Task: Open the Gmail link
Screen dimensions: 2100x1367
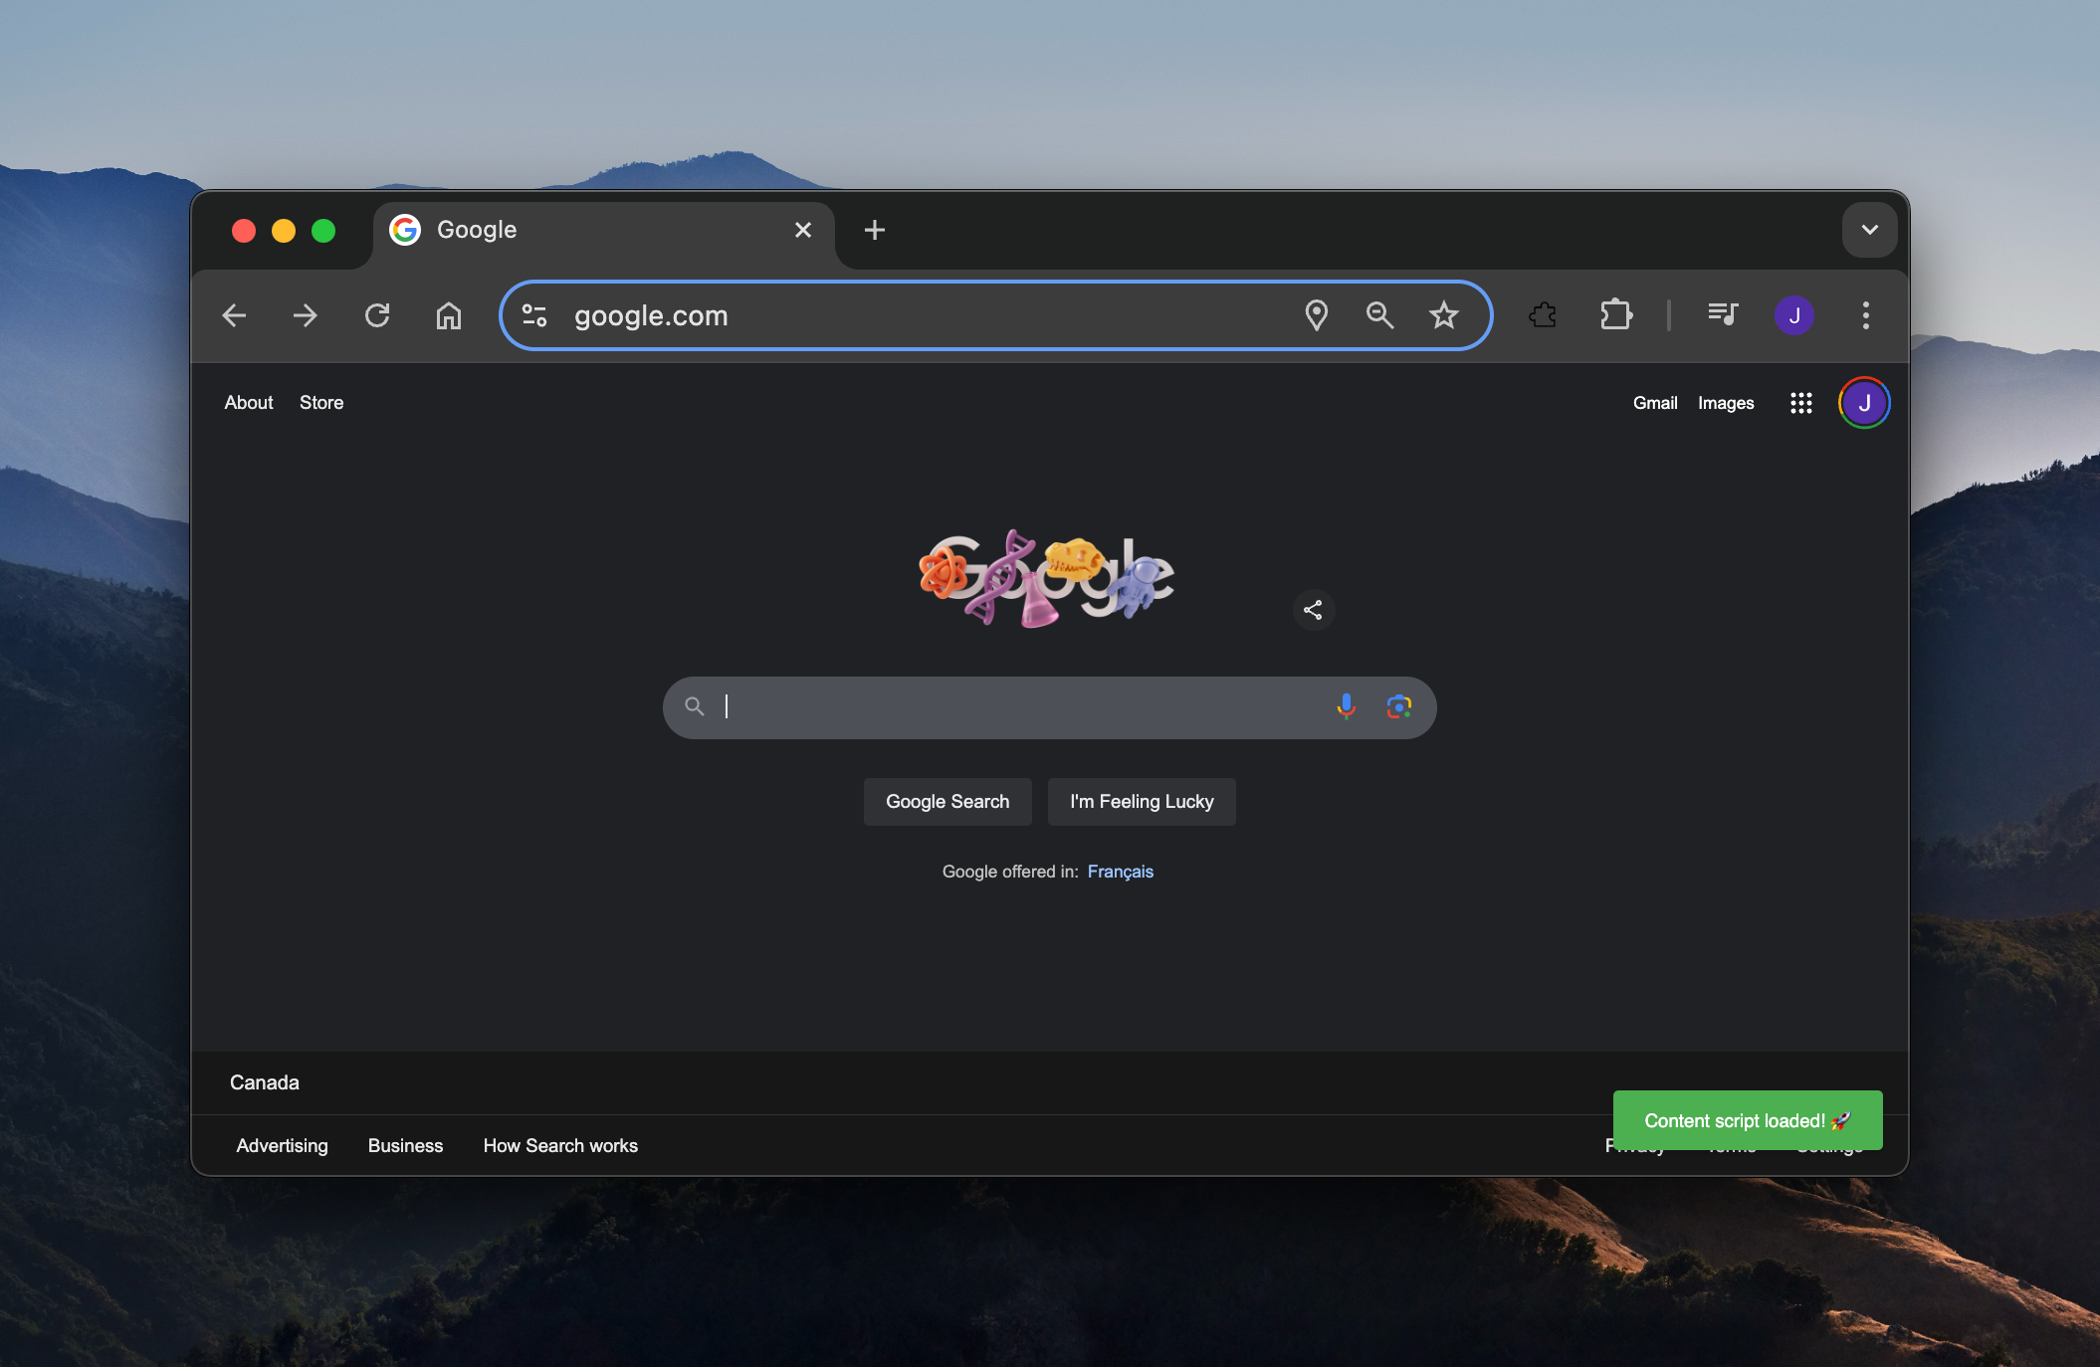Action: pos(1655,403)
